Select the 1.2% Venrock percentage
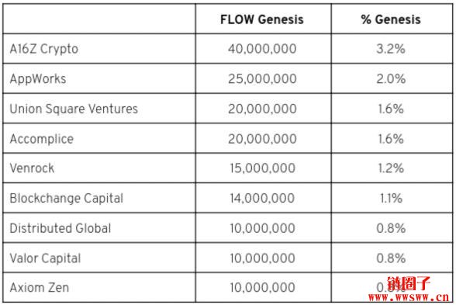This screenshot has width=456, height=305. point(391,168)
